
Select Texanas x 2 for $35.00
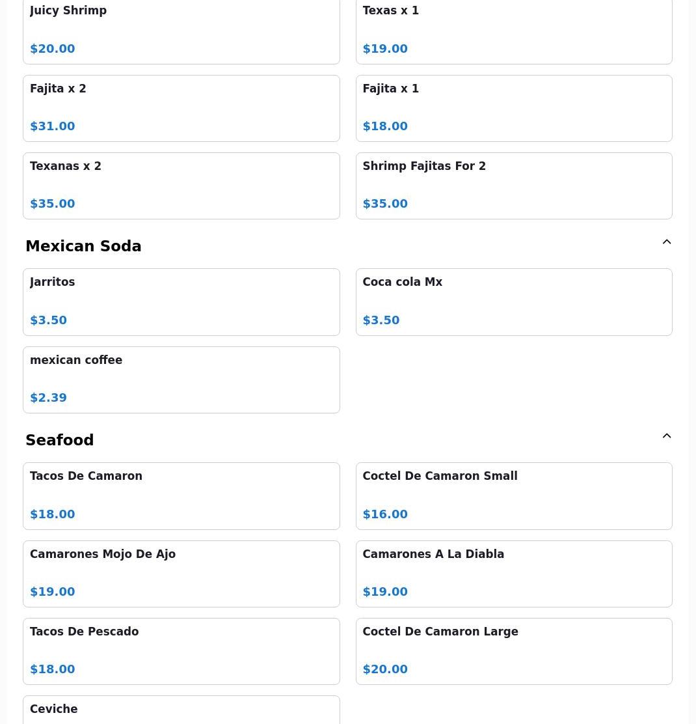181,186
